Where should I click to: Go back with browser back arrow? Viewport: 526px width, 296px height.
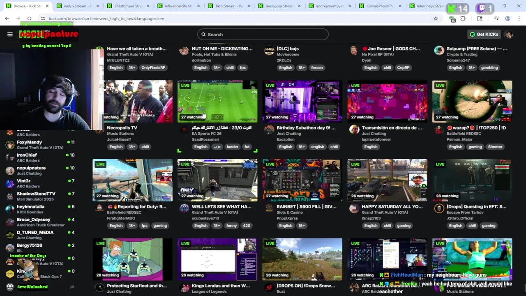pos(7,18)
